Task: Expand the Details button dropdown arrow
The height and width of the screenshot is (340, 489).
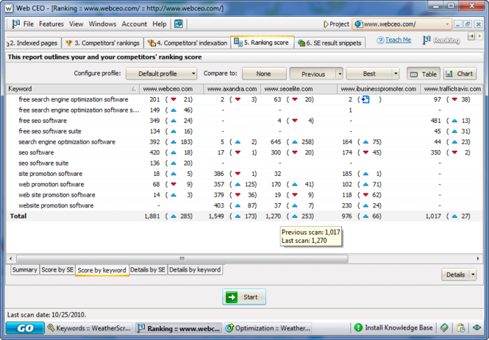Action: tap(473, 275)
